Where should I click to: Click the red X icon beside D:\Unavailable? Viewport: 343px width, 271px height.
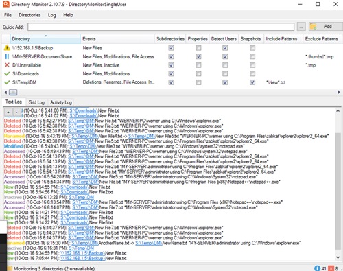coord(7,65)
